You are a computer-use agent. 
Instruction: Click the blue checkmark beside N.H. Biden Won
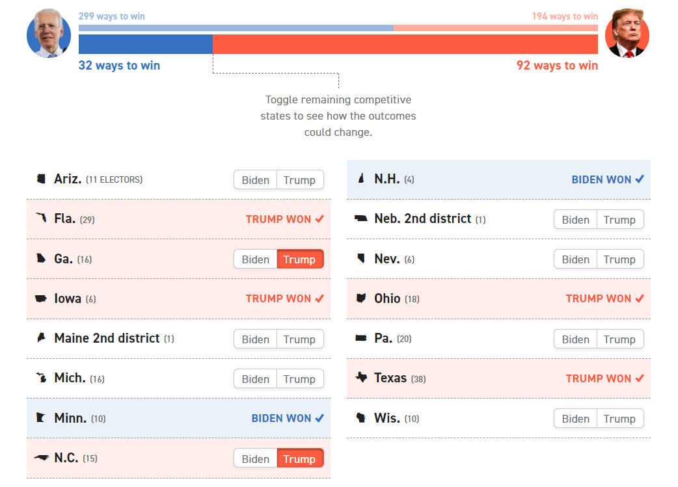pos(640,179)
